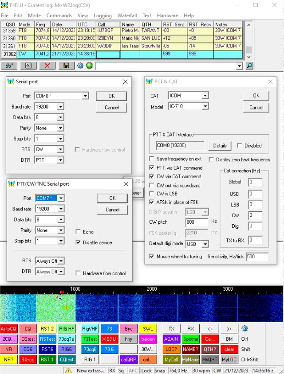
Task: Toggle the Disable device checkbox
Action: (x=79, y=242)
